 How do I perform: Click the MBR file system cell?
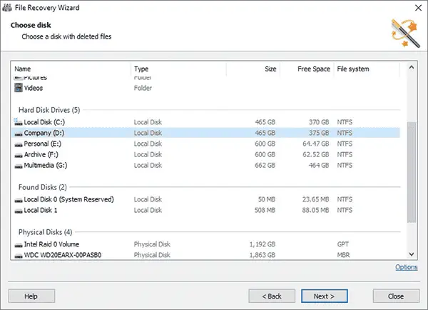tap(343, 255)
